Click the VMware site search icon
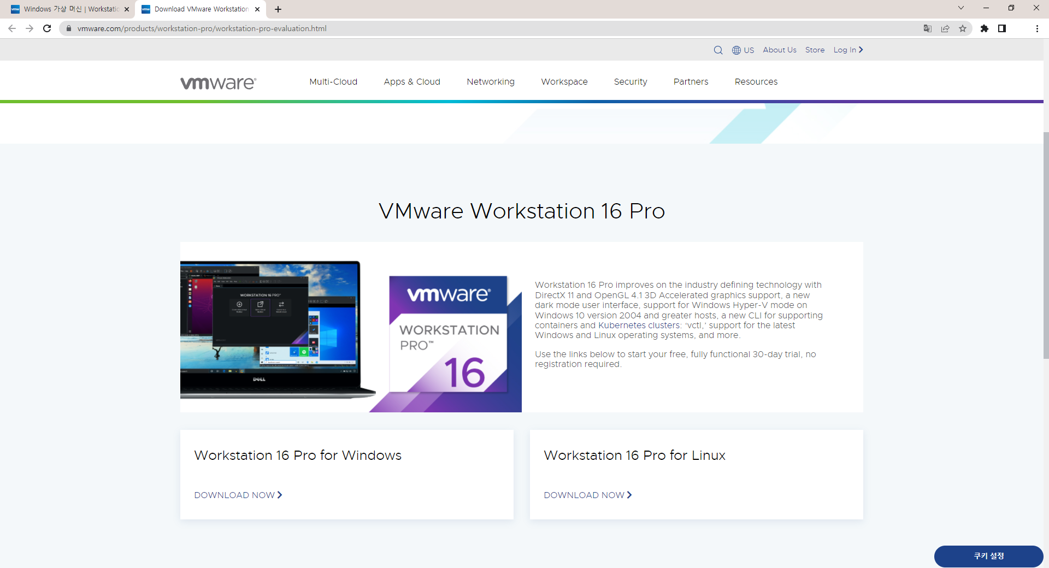 [718, 50]
